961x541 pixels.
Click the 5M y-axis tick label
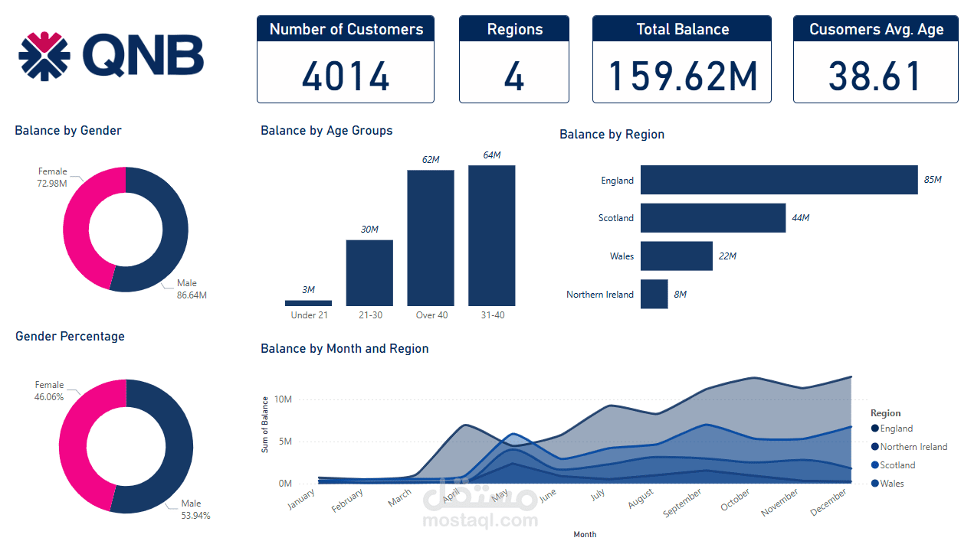click(x=285, y=442)
